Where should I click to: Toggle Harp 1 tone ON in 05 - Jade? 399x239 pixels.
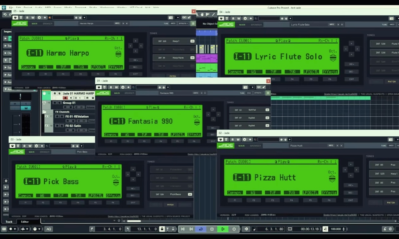click(x=192, y=41)
